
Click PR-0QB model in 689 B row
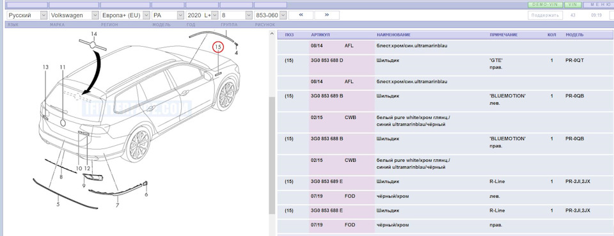574,96
